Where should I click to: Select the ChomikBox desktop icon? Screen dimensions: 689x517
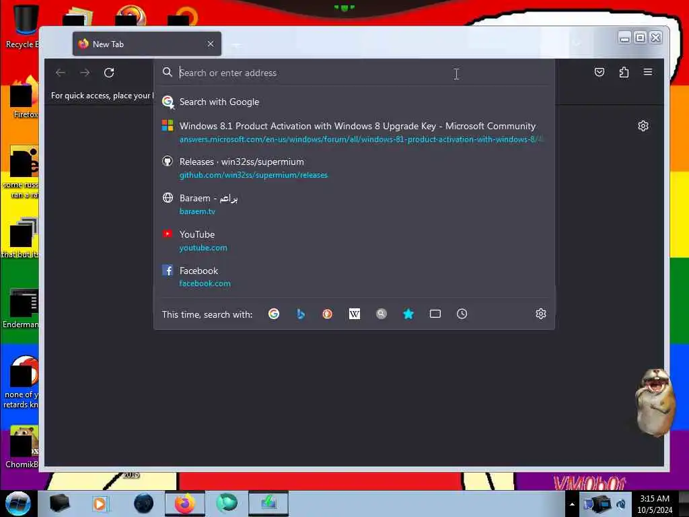click(22, 447)
